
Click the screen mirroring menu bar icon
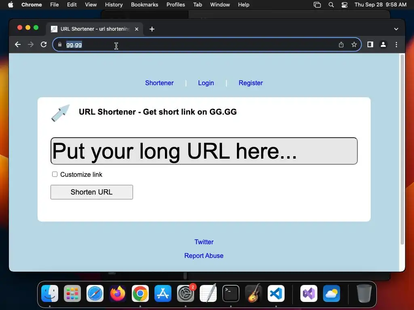pyautogui.click(x=317, y=5)
